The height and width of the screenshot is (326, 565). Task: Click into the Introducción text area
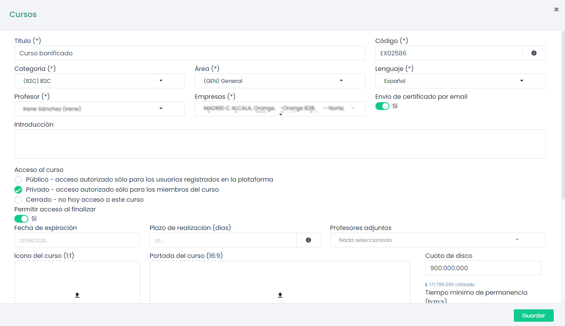[280, 144]
